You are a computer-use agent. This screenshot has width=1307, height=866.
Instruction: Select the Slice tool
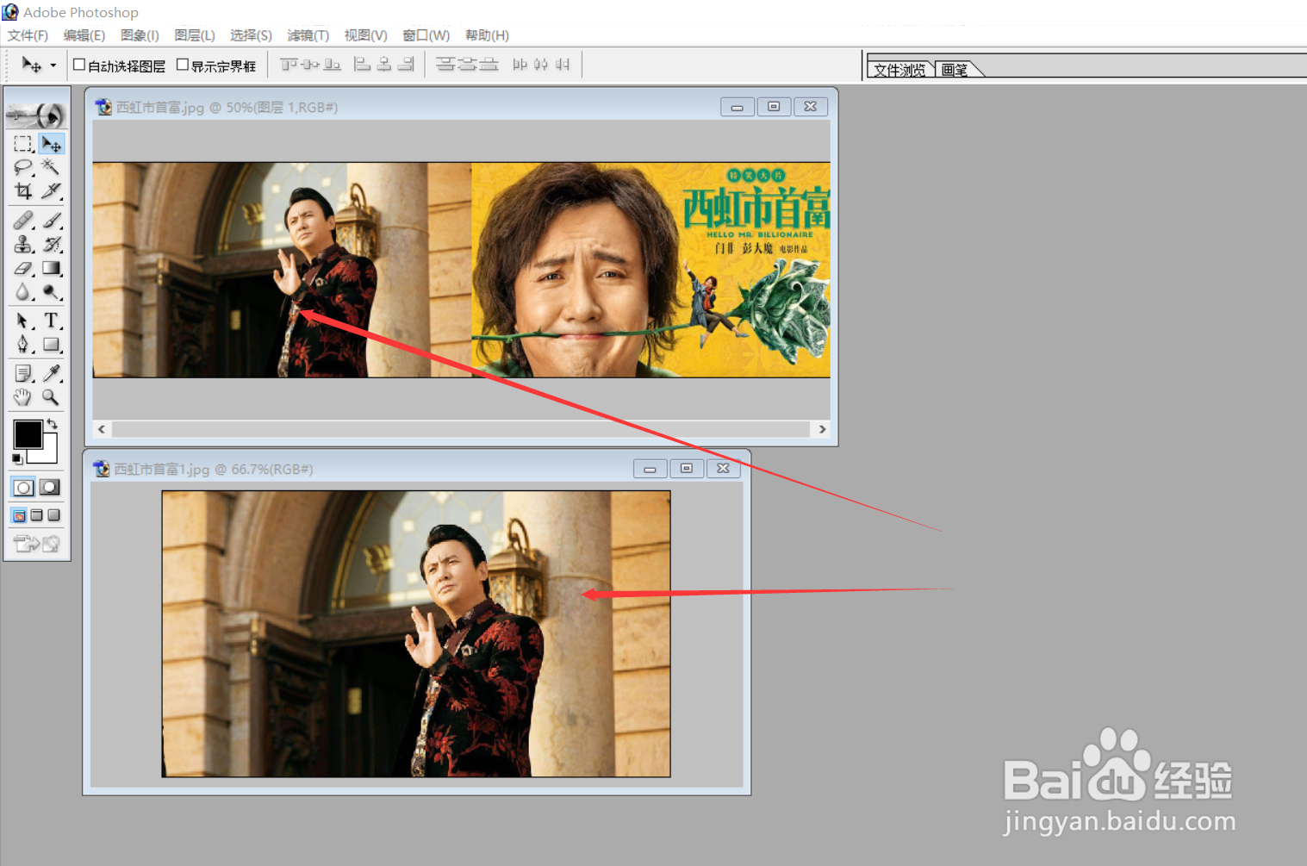52,190
